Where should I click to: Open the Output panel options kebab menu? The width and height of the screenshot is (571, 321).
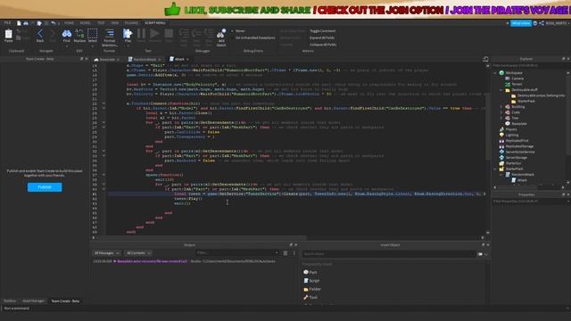pos(294,253)
